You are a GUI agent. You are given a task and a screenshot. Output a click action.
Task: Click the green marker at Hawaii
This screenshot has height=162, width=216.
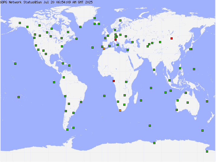click(x=15, y=64)
